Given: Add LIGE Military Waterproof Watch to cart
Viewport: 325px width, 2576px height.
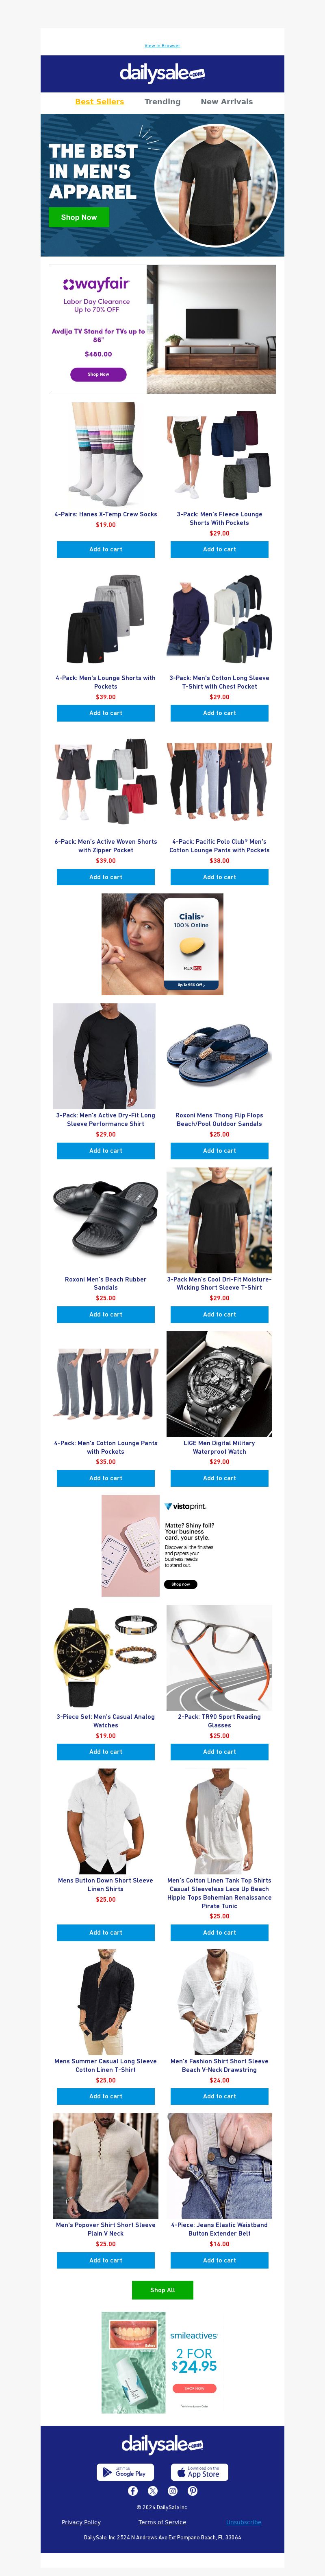Looking at the screenshot, I should [219, 1478].
